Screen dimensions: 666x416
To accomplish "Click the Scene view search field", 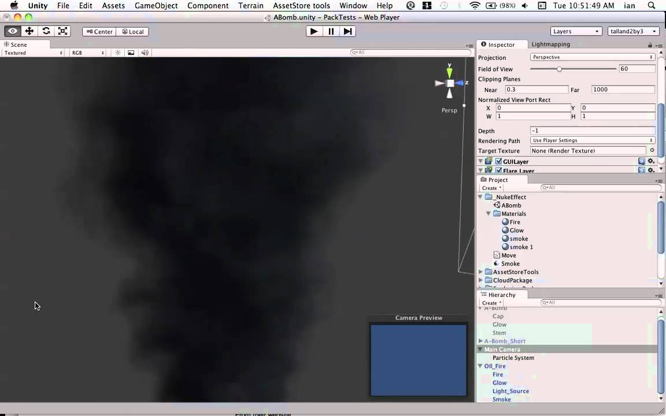I will (x=410, y=52).
